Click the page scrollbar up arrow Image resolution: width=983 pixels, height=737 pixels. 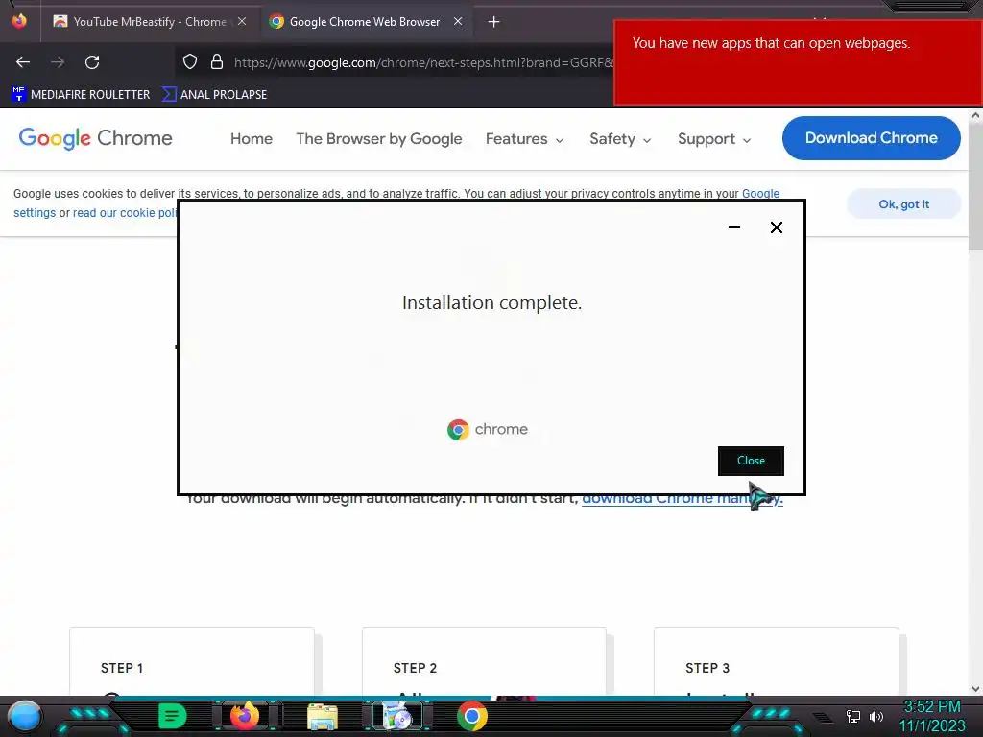(975, 116)
